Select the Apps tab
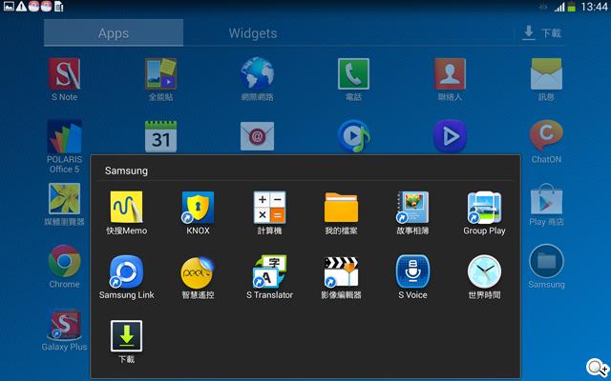The image size is (611, 381). (x=114, y=33)
